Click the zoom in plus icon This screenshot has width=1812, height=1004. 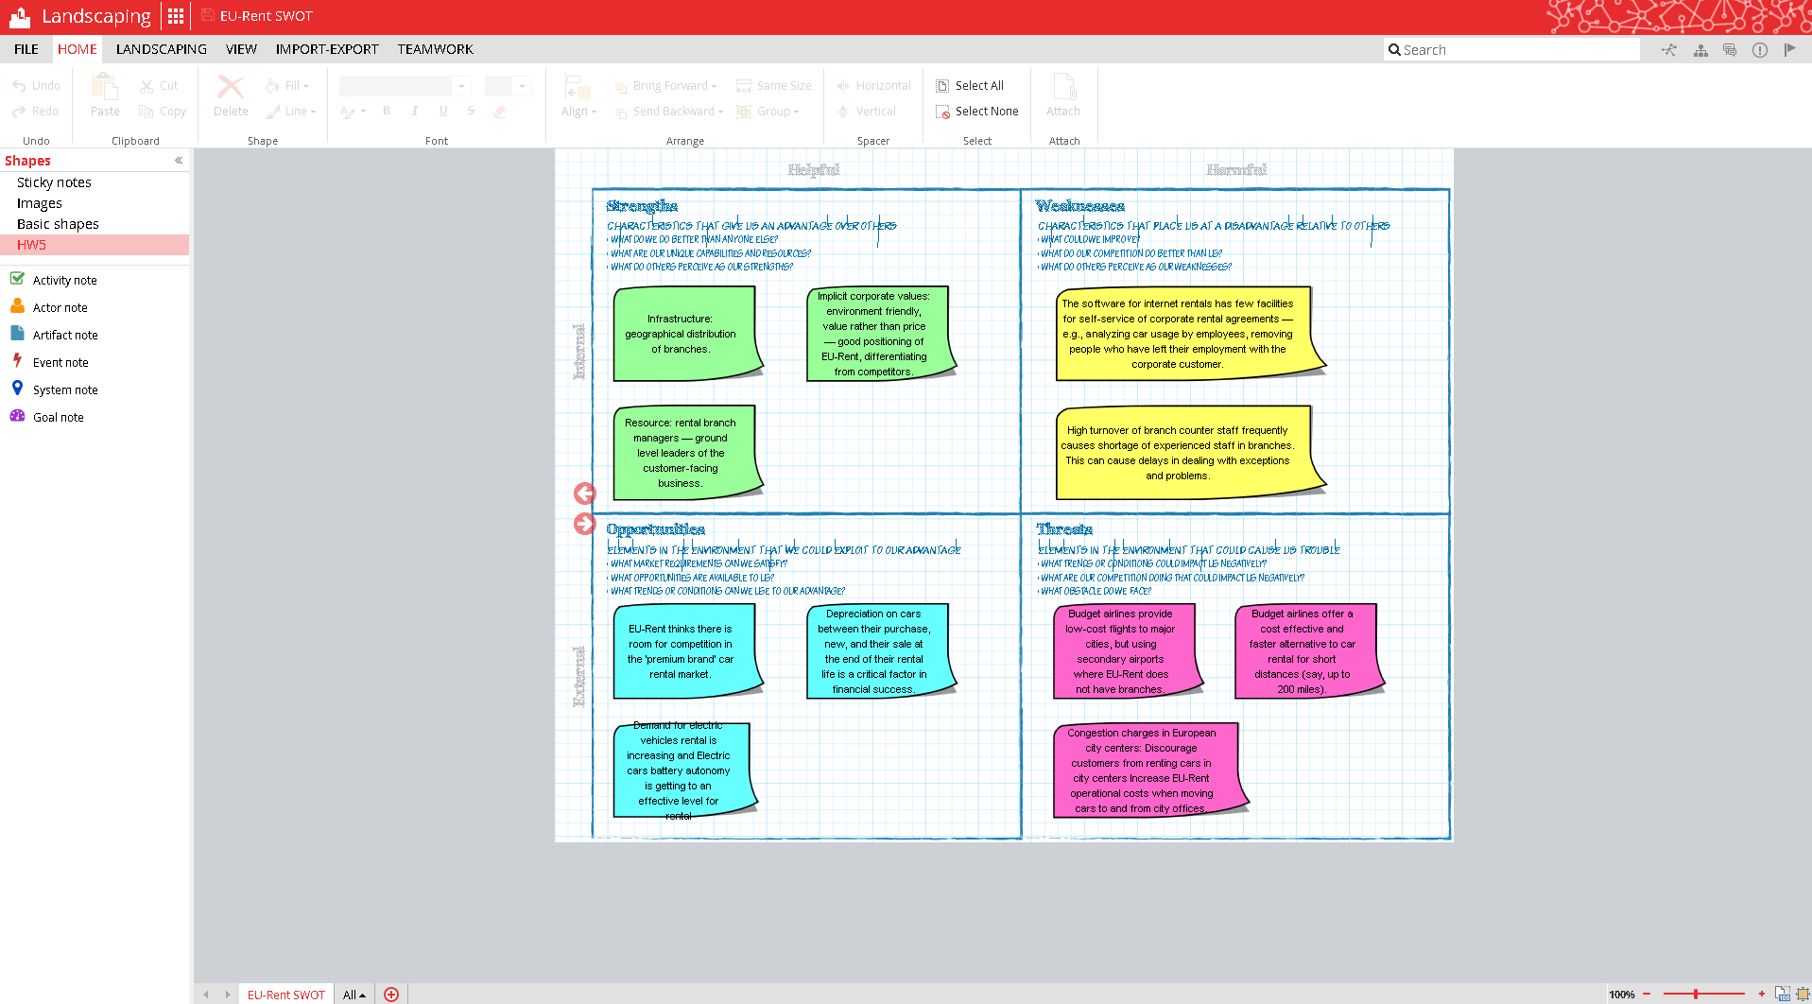(1762, 995)
